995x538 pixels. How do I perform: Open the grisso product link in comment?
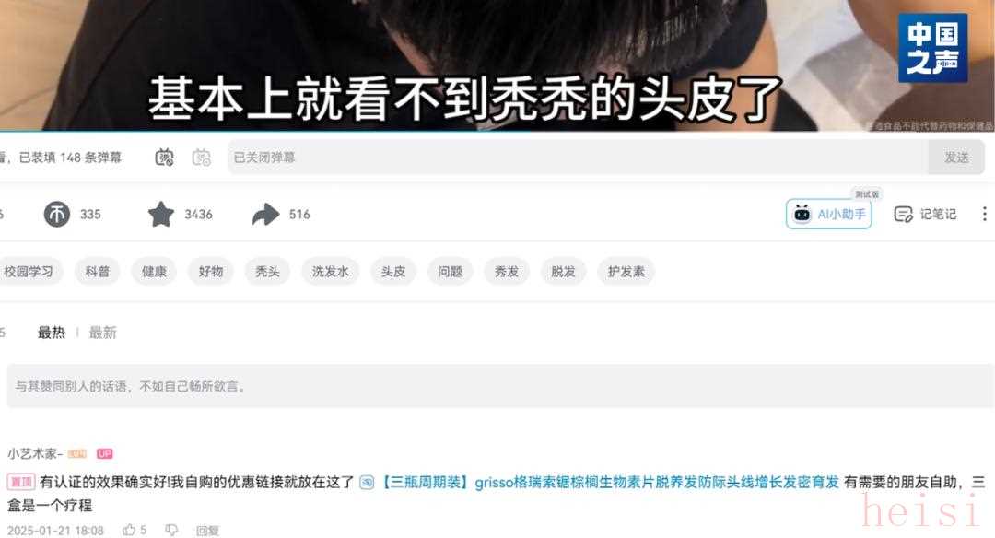609,482
